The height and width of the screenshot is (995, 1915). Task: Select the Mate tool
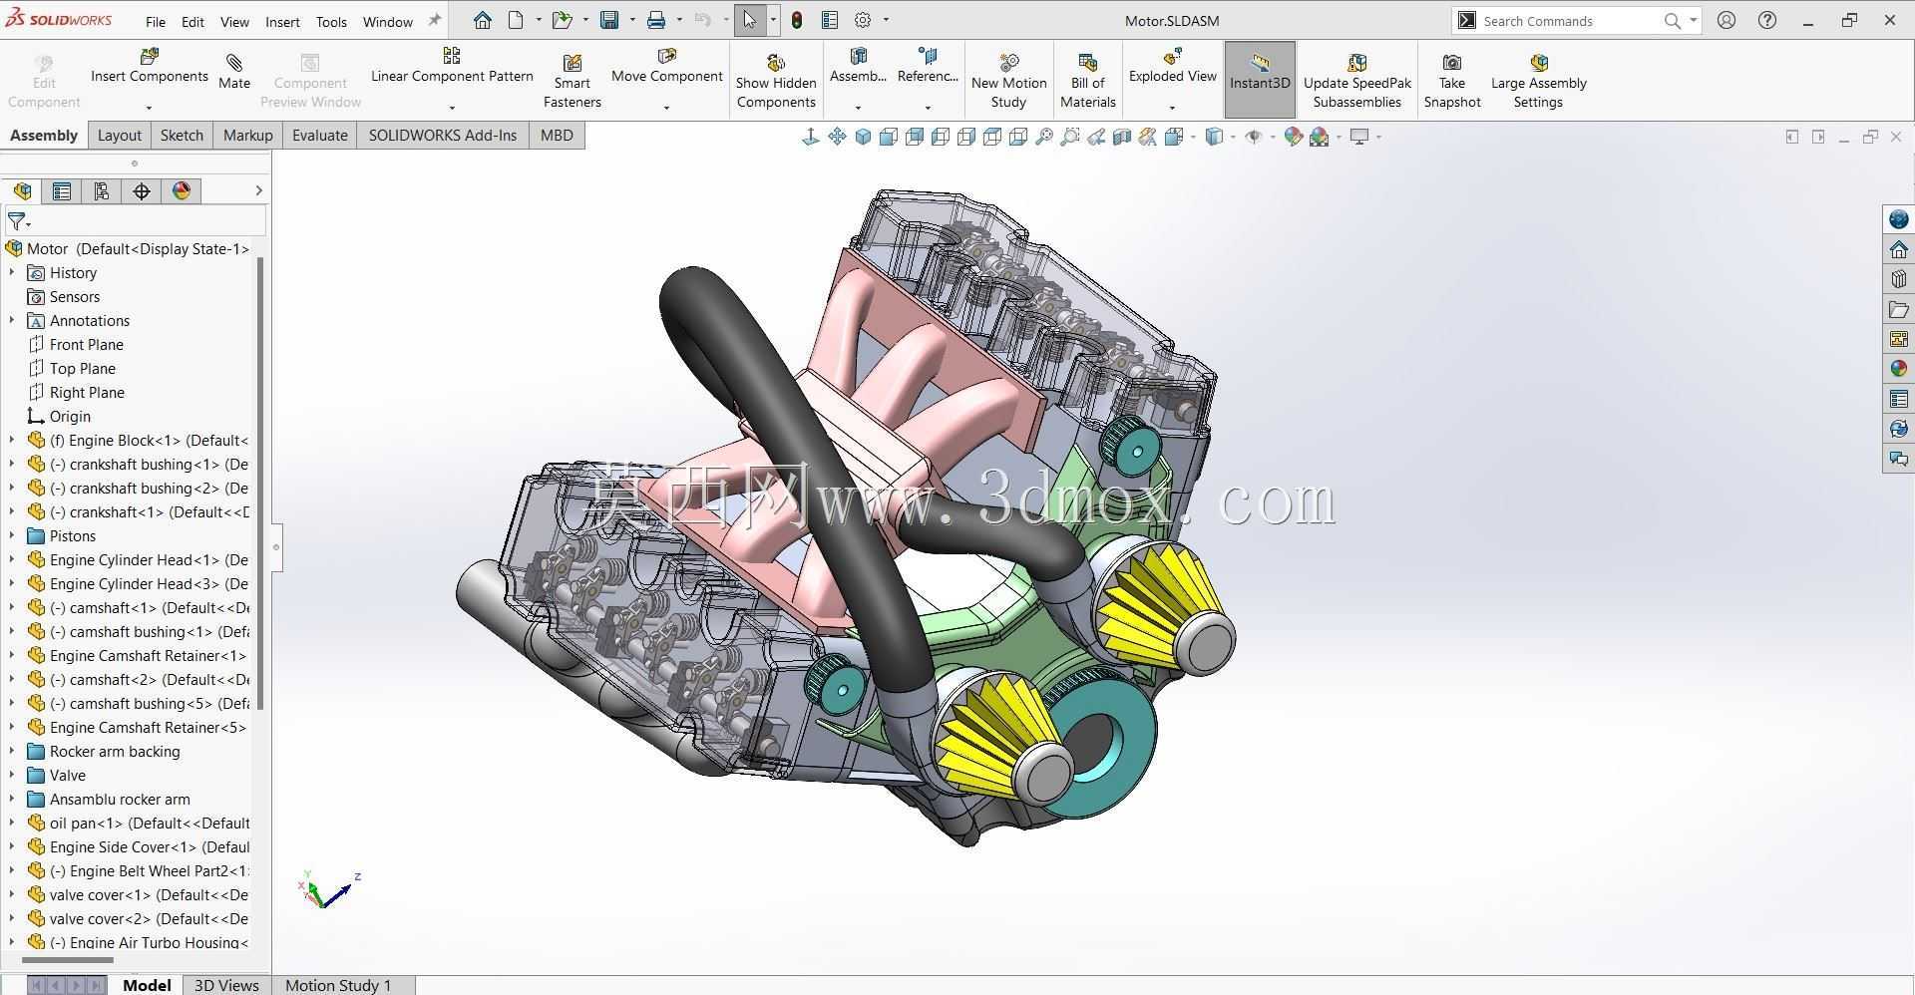(234, 72)
